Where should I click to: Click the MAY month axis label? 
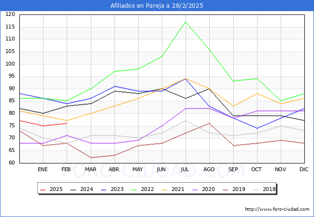click(x=138, y=169)
